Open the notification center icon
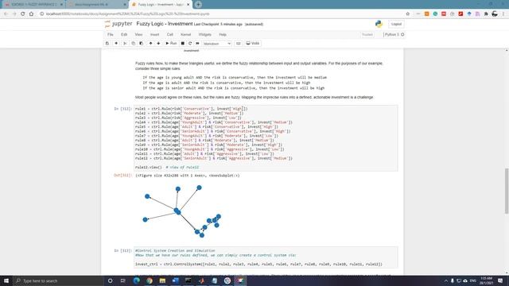509x286 pixels. point(500,280)
